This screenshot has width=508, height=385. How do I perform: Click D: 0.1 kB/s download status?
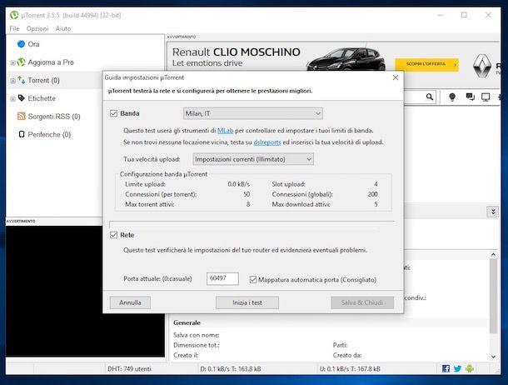[231, 369]
